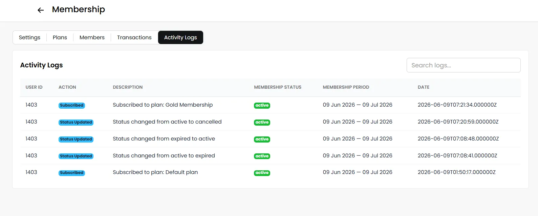Open the Members tab
This screenshot has width=538, height=216.
(x=92, y=38)
